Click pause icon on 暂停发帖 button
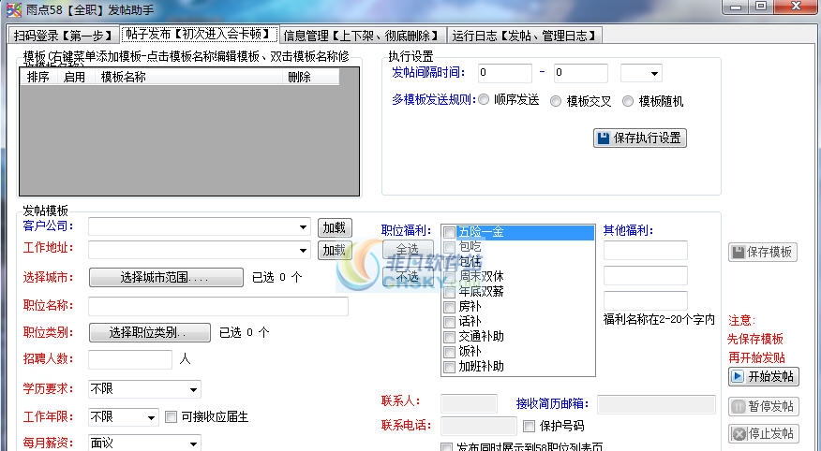This screenshot has width=821, height=451. click(739, 406)
